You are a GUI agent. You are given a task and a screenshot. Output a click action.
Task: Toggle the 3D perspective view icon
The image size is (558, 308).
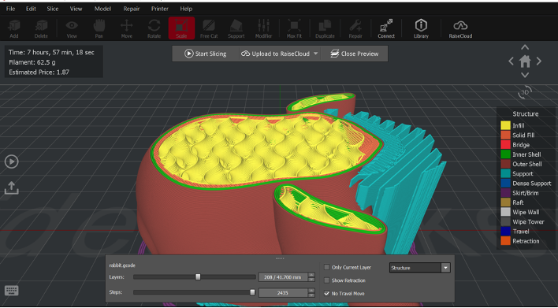pos(525,92)
